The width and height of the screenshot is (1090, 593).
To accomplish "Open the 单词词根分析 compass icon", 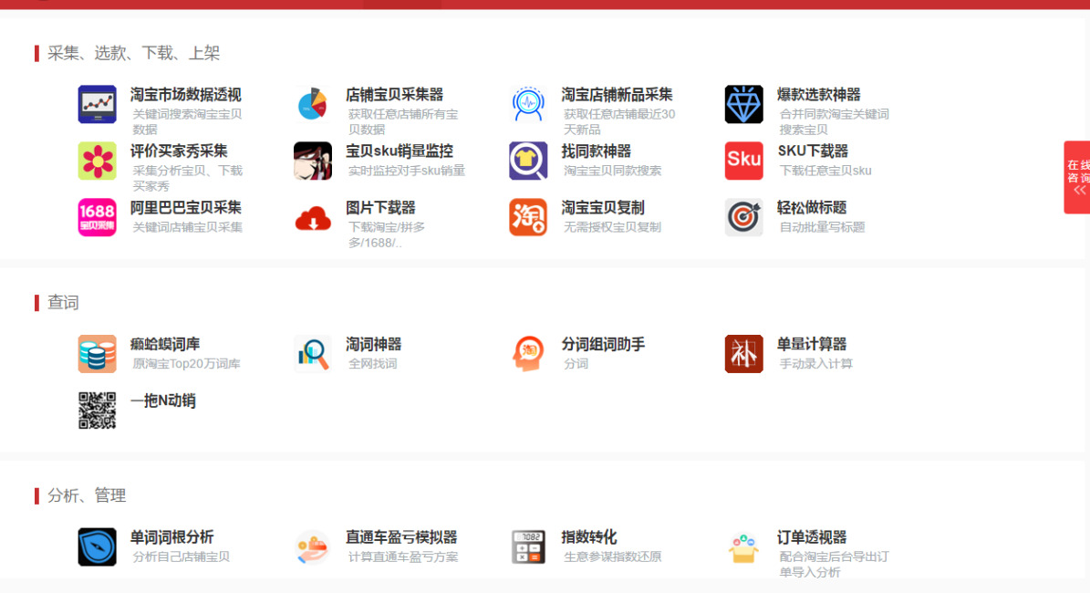I will (x=97, y=546).
